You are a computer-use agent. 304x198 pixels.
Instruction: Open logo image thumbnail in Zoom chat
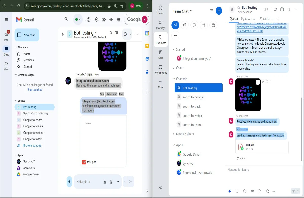248,95
